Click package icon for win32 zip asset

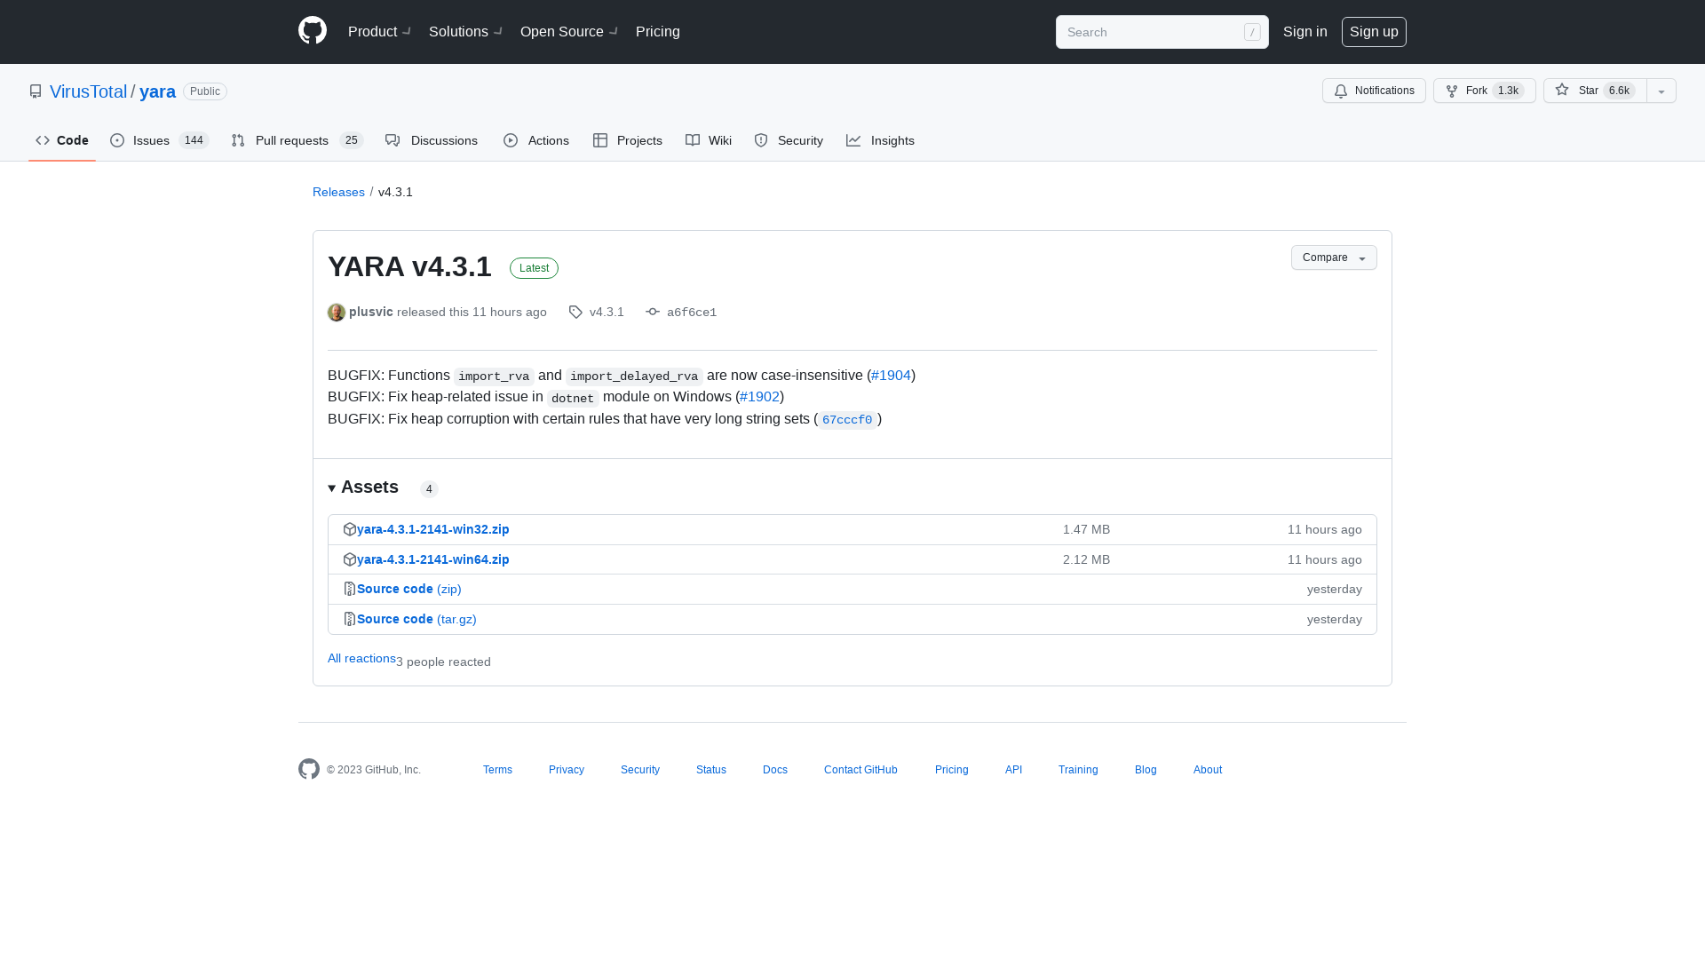[350, 529]
